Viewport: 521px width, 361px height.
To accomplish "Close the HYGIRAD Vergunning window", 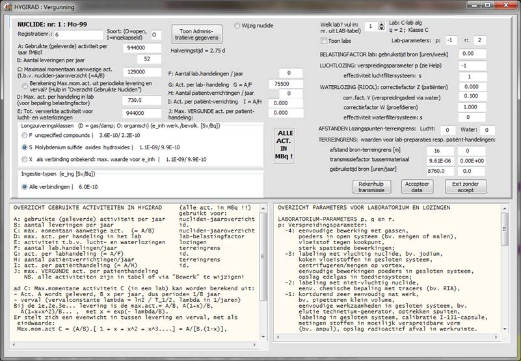I will [x=506, y=5].
